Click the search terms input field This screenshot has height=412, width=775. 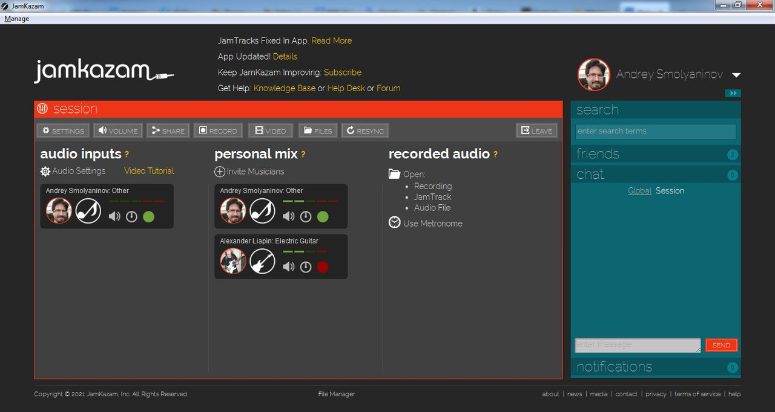655,131
